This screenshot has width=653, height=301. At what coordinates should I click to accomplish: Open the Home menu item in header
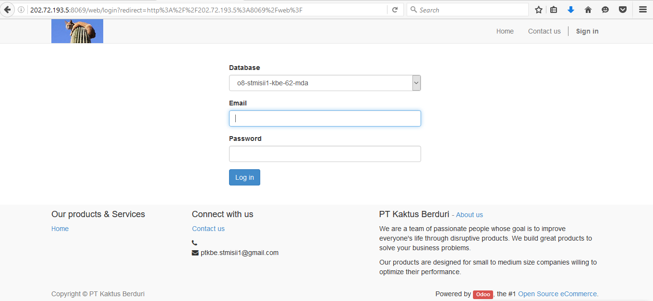[505, 31]
